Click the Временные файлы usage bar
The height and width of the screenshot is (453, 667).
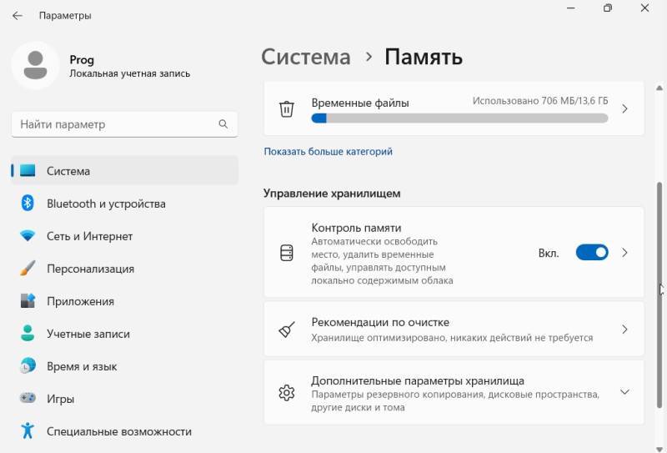(x=459, y=118)
